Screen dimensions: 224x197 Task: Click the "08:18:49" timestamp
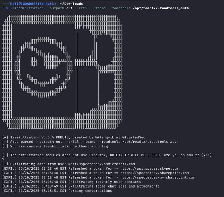point(50,186)
